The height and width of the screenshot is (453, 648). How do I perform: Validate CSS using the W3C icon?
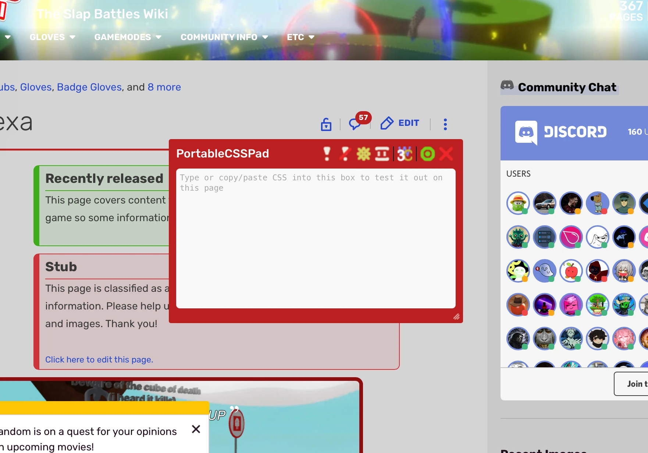click(404, 154)
